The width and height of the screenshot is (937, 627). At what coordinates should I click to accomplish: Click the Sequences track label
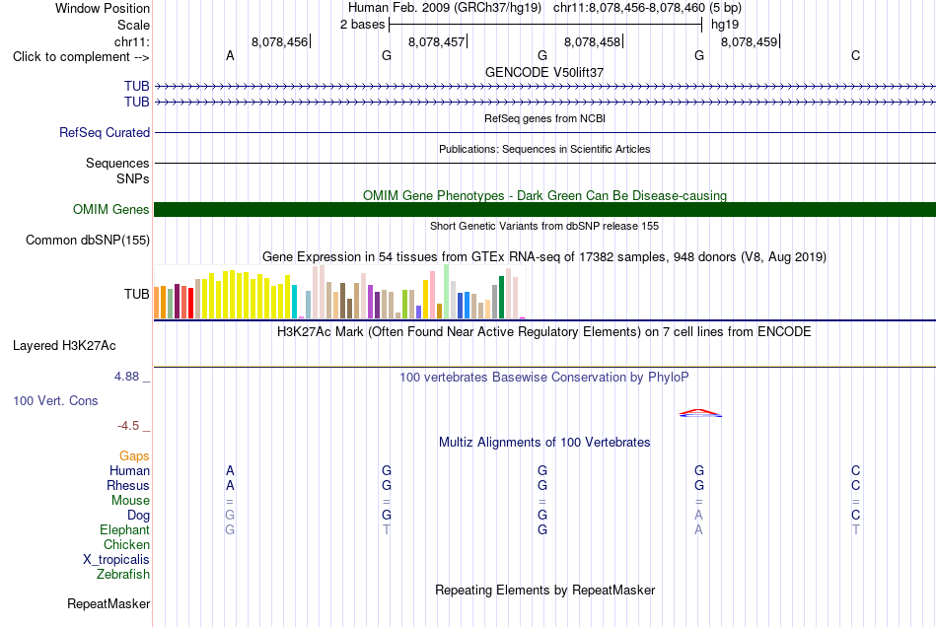tap(117, 163)
